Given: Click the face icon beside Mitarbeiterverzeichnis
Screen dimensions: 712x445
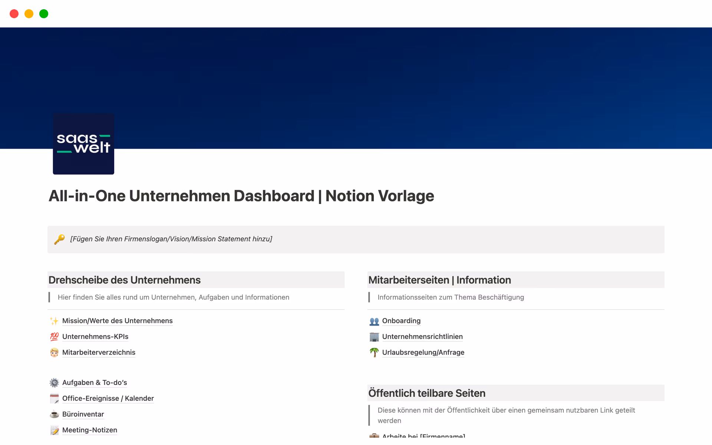Looking at the screenshot, I should [x=54, y=353].
